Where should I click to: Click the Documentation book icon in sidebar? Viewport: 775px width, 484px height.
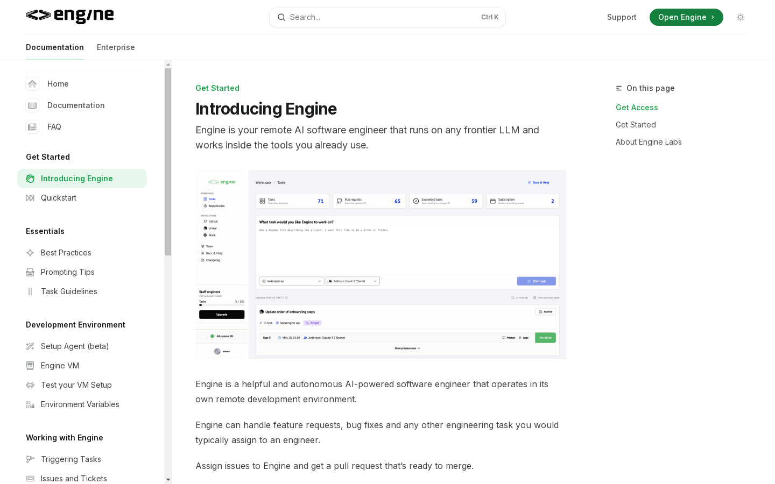coord(32,105)
